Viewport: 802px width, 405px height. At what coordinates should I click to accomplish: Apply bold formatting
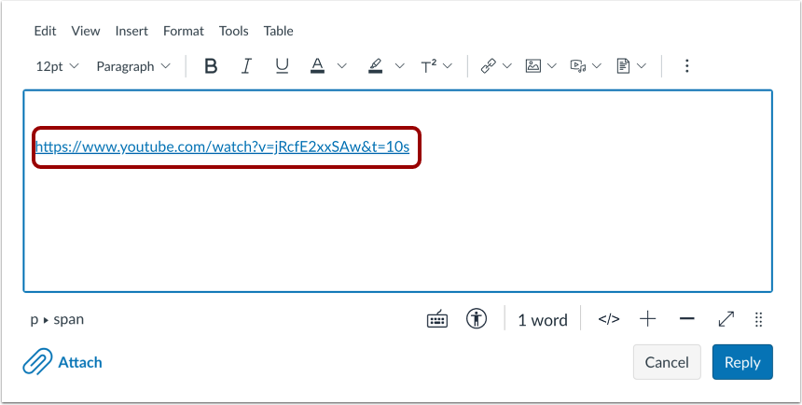tap(211, 66)
